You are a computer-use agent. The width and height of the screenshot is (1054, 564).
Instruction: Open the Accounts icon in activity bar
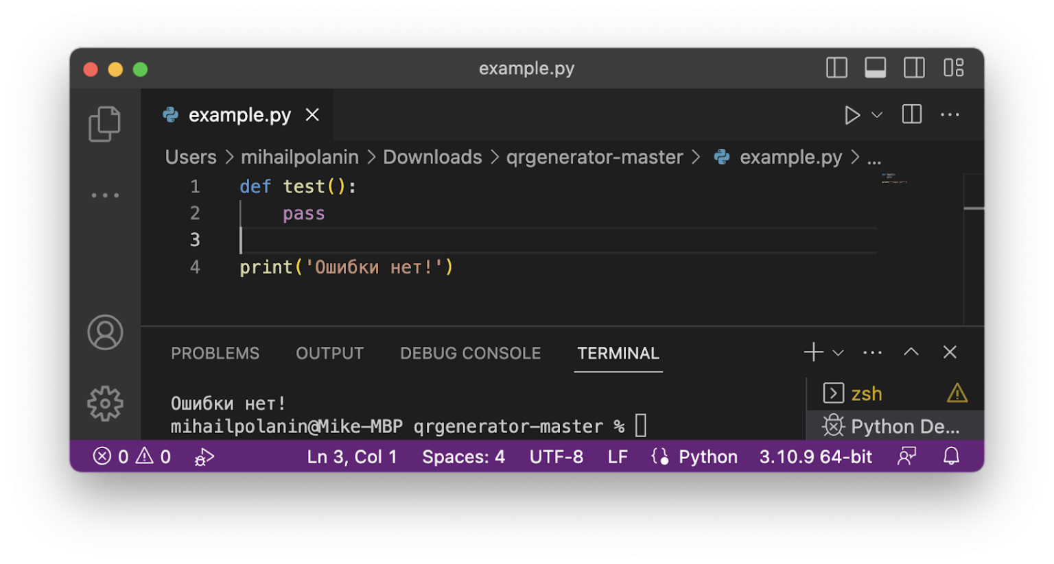click(105, 332)
